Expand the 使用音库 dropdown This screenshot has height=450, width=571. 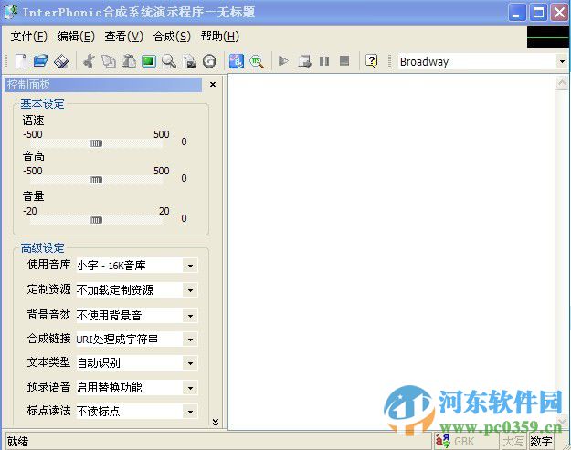pyautogui.click(x=190, y=266)
